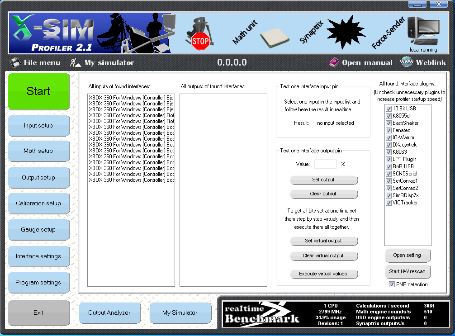
Task: Toggle the SimRDisp7x plugin checkbox
Action: tap(389, 195)
